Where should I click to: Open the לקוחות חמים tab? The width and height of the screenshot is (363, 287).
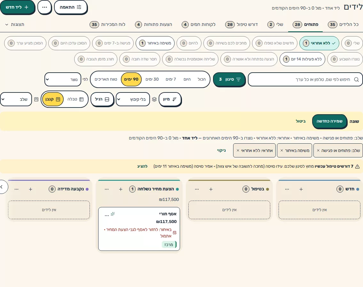pyautogui.click(x=198, y=24)
